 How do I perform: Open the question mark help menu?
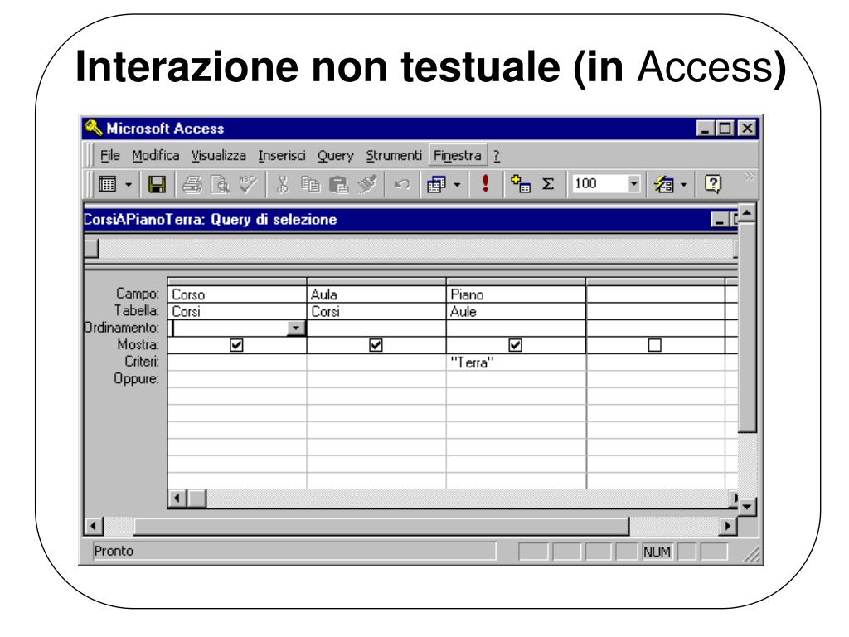(497, 156)
